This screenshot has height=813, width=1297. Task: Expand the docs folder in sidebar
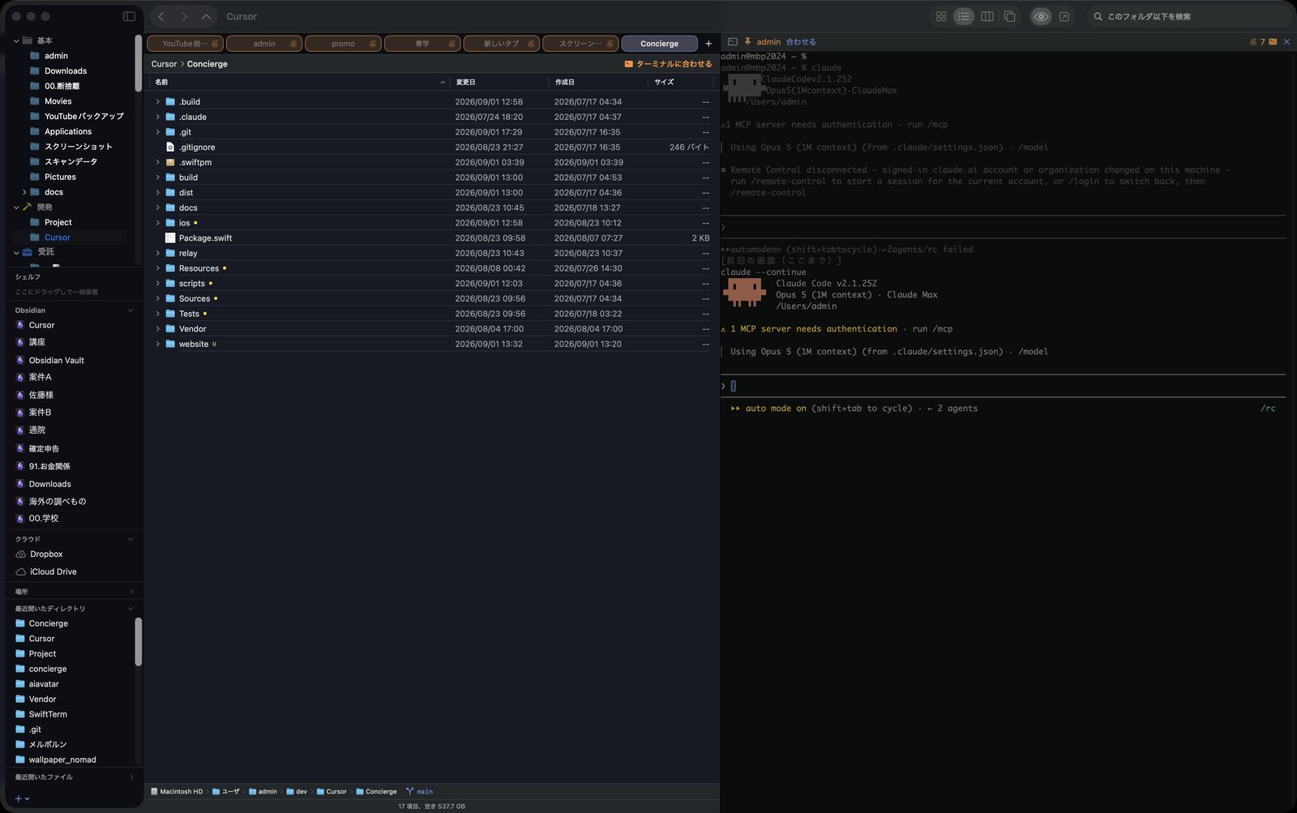(24, 192)
